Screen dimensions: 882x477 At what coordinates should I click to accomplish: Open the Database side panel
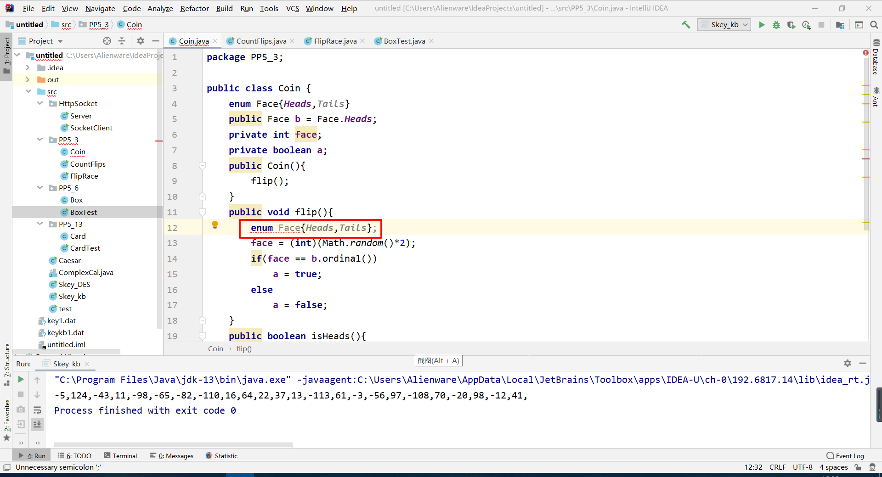pos(876,57)
